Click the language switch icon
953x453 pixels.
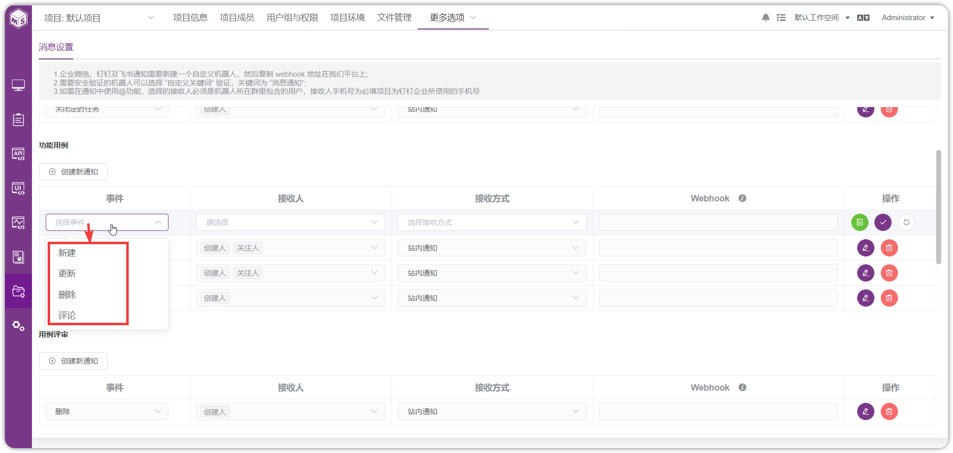[x=863, y=18]
